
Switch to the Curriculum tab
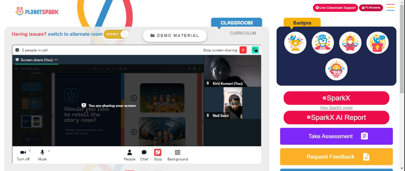click(243, 33)
